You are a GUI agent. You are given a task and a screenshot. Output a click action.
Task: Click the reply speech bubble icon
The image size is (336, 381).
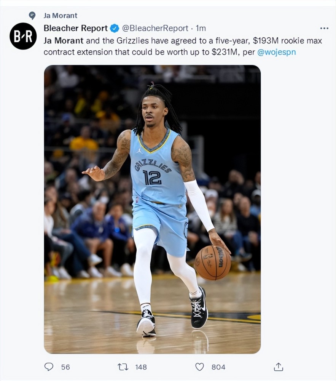pyautogui.click(x=49, y=367)
